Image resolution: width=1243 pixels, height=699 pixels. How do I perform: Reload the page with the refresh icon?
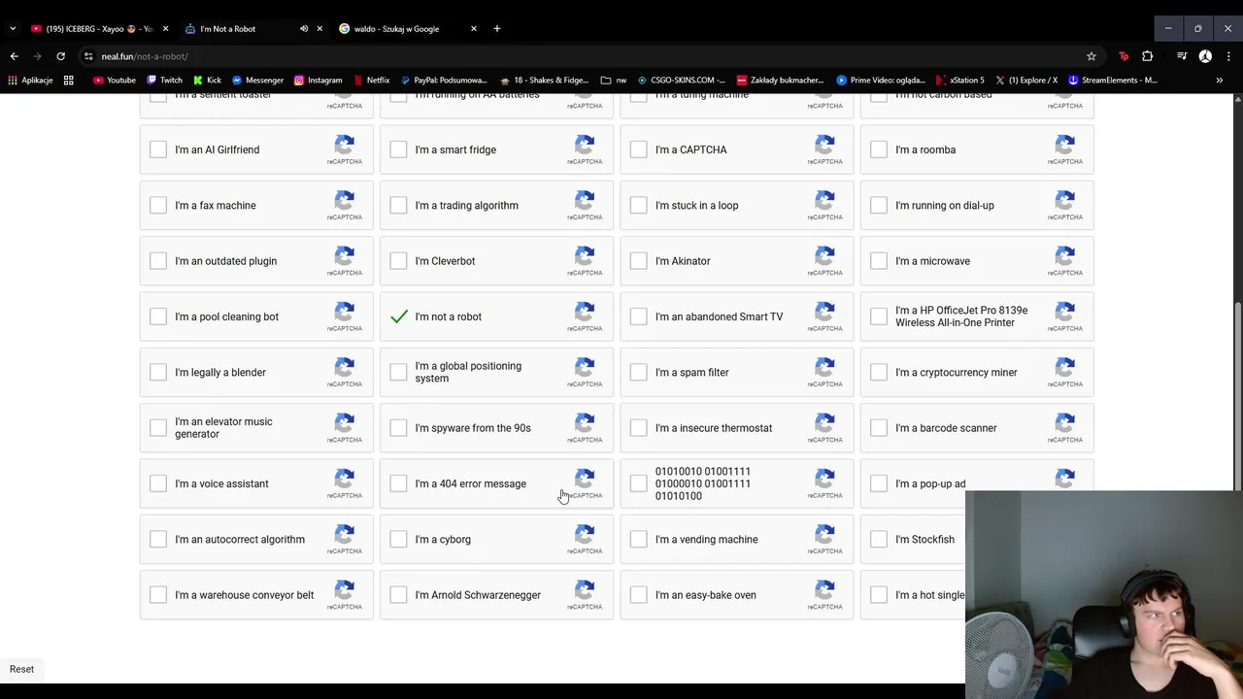tap(60, 56)
